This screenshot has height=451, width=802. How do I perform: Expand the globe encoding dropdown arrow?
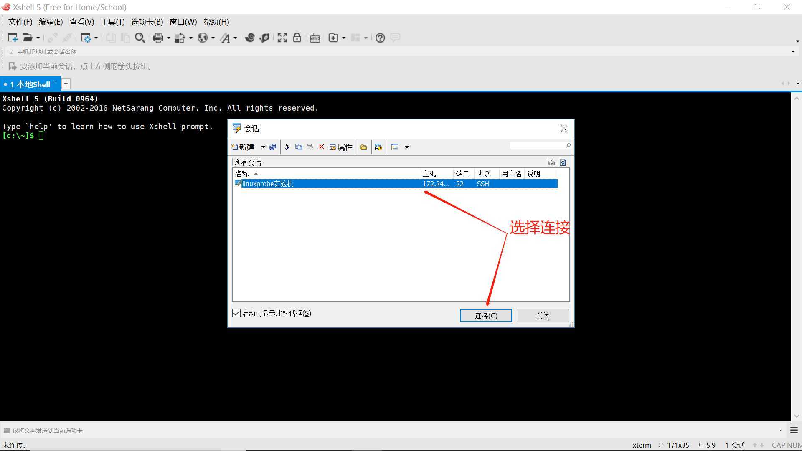click(x=213, y=38)
